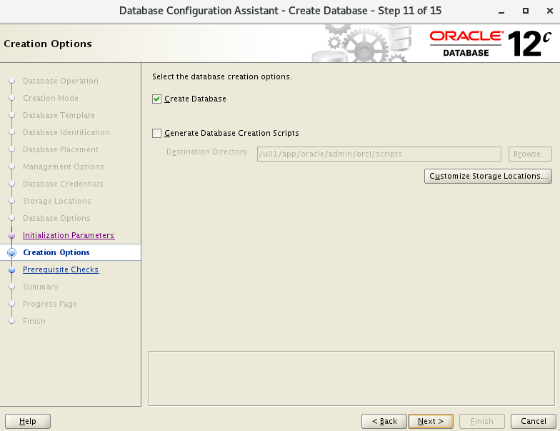Click the Oracle Database 12c logo

pyautogui.click(x=491, y=44)
